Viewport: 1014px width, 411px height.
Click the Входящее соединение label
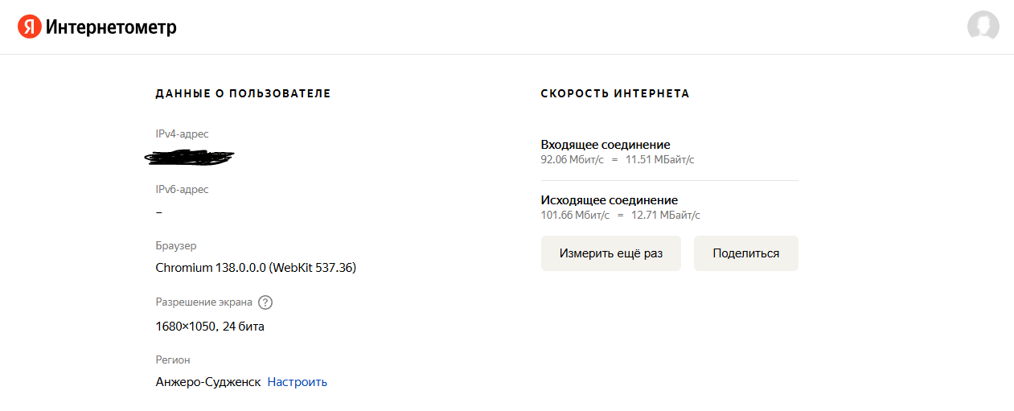[x=606, y=145]
